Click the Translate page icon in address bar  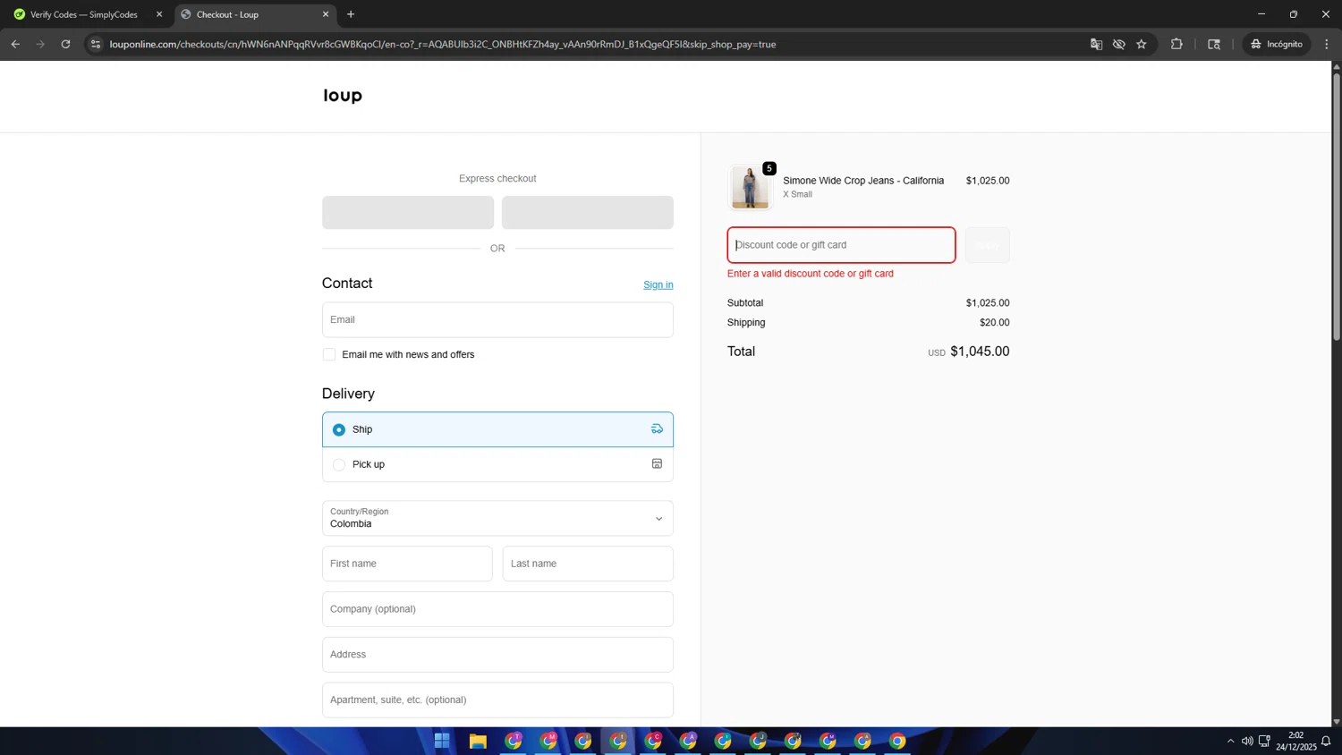pos(1096,44)
